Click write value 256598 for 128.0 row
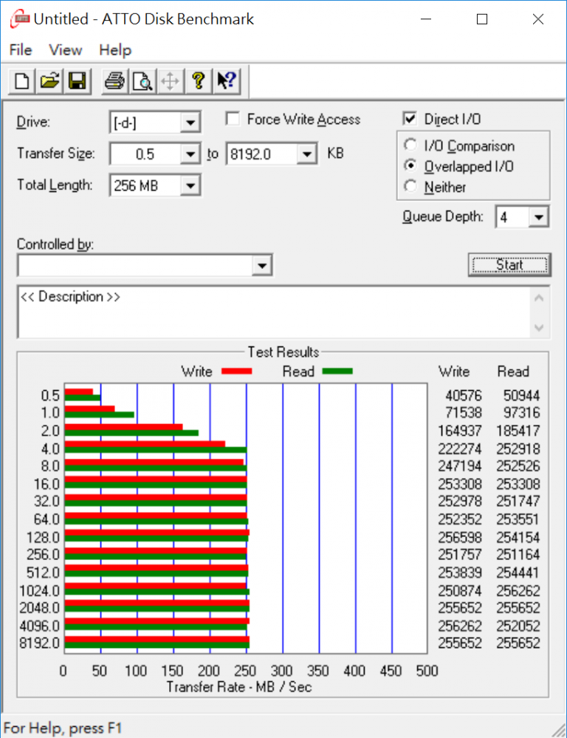 click(x=460, y=537)
